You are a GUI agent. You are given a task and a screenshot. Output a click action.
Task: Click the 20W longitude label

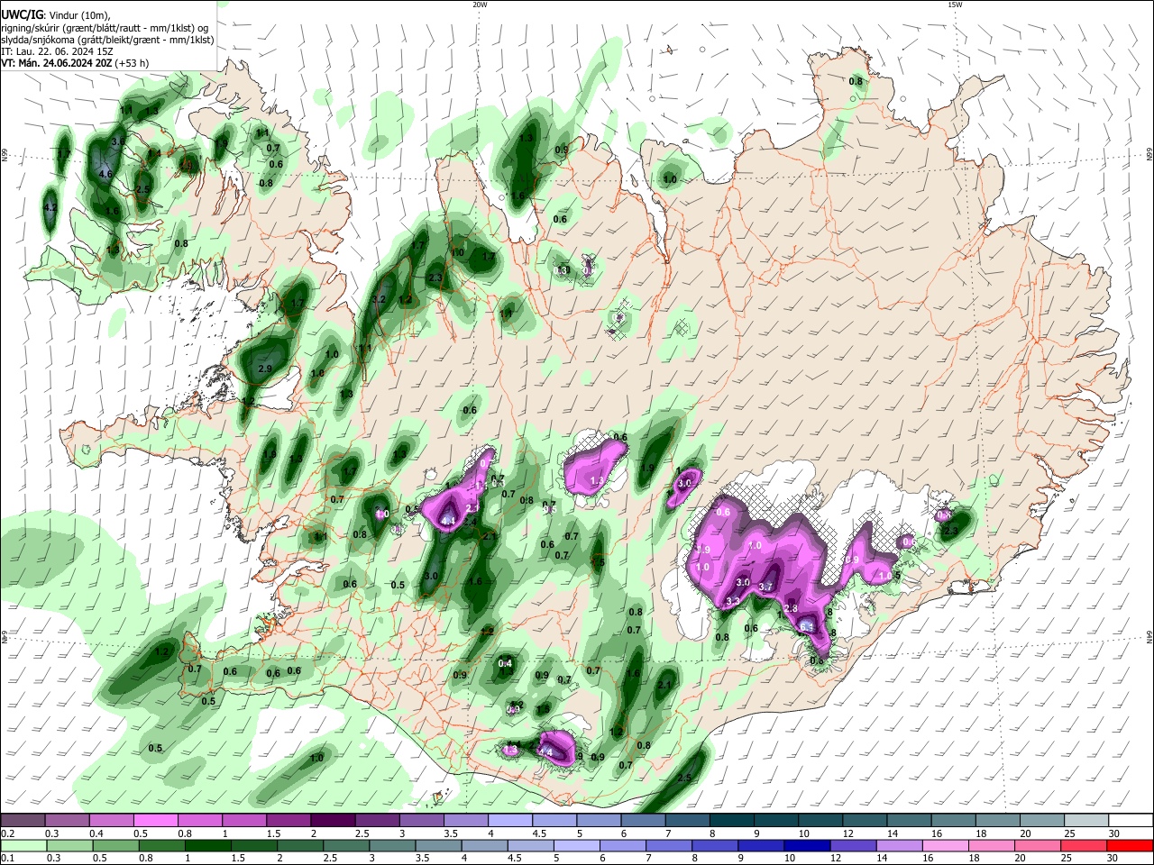pyautogui.click(x=480, y=5)
